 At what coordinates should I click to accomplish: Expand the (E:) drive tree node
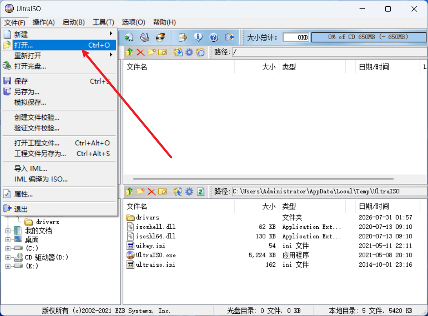click(x=8, y=266)
